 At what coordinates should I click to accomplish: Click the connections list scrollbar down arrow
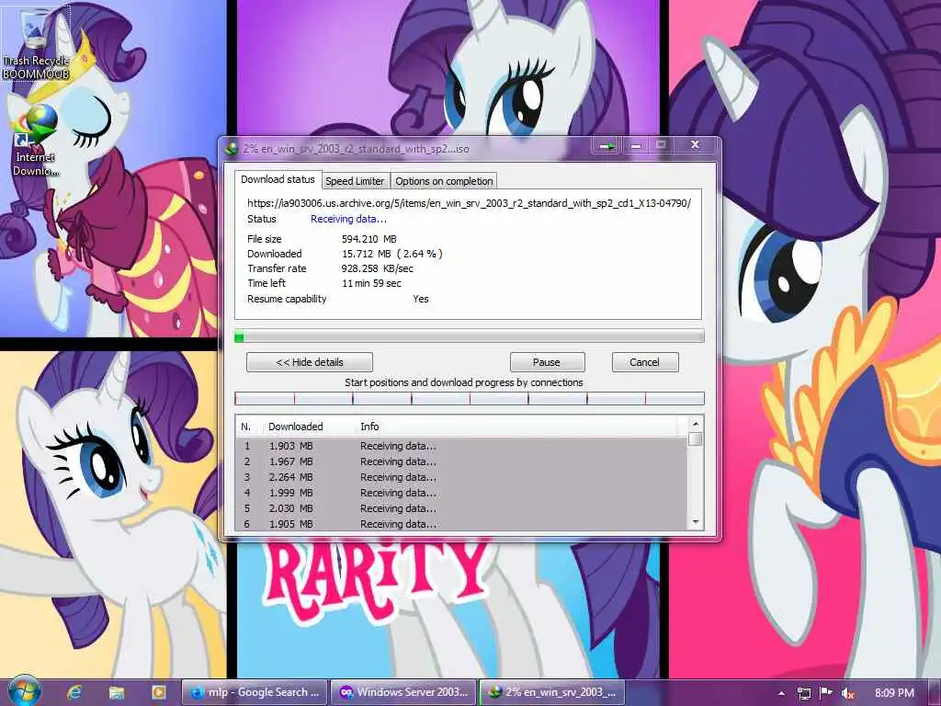click(696, 522)
